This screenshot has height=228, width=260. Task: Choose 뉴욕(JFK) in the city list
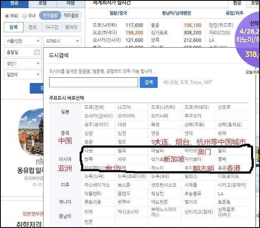(160, 176)
